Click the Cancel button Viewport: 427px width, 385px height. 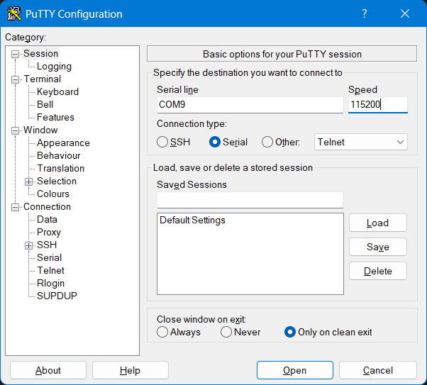(x=378, y=370)
